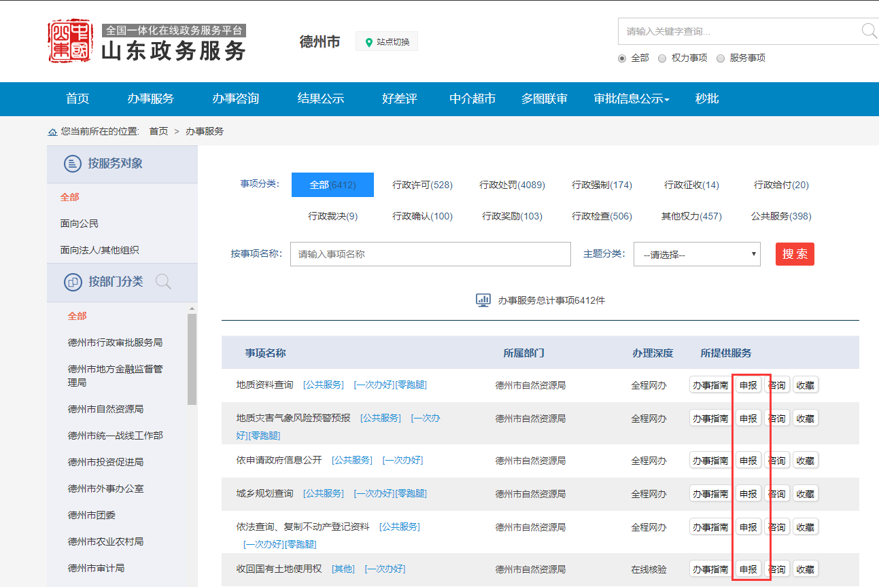Click the search magnifier icon in header
879x587 pixels.
coord(868,31)
